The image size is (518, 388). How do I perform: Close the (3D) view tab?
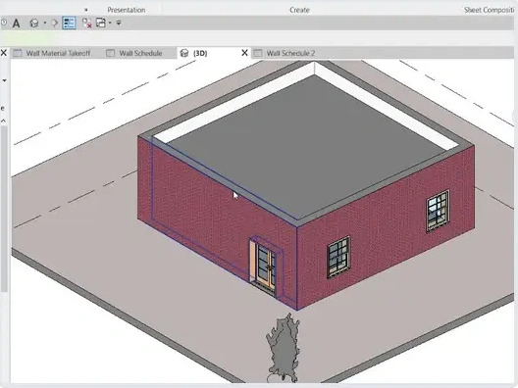point(245,53)
